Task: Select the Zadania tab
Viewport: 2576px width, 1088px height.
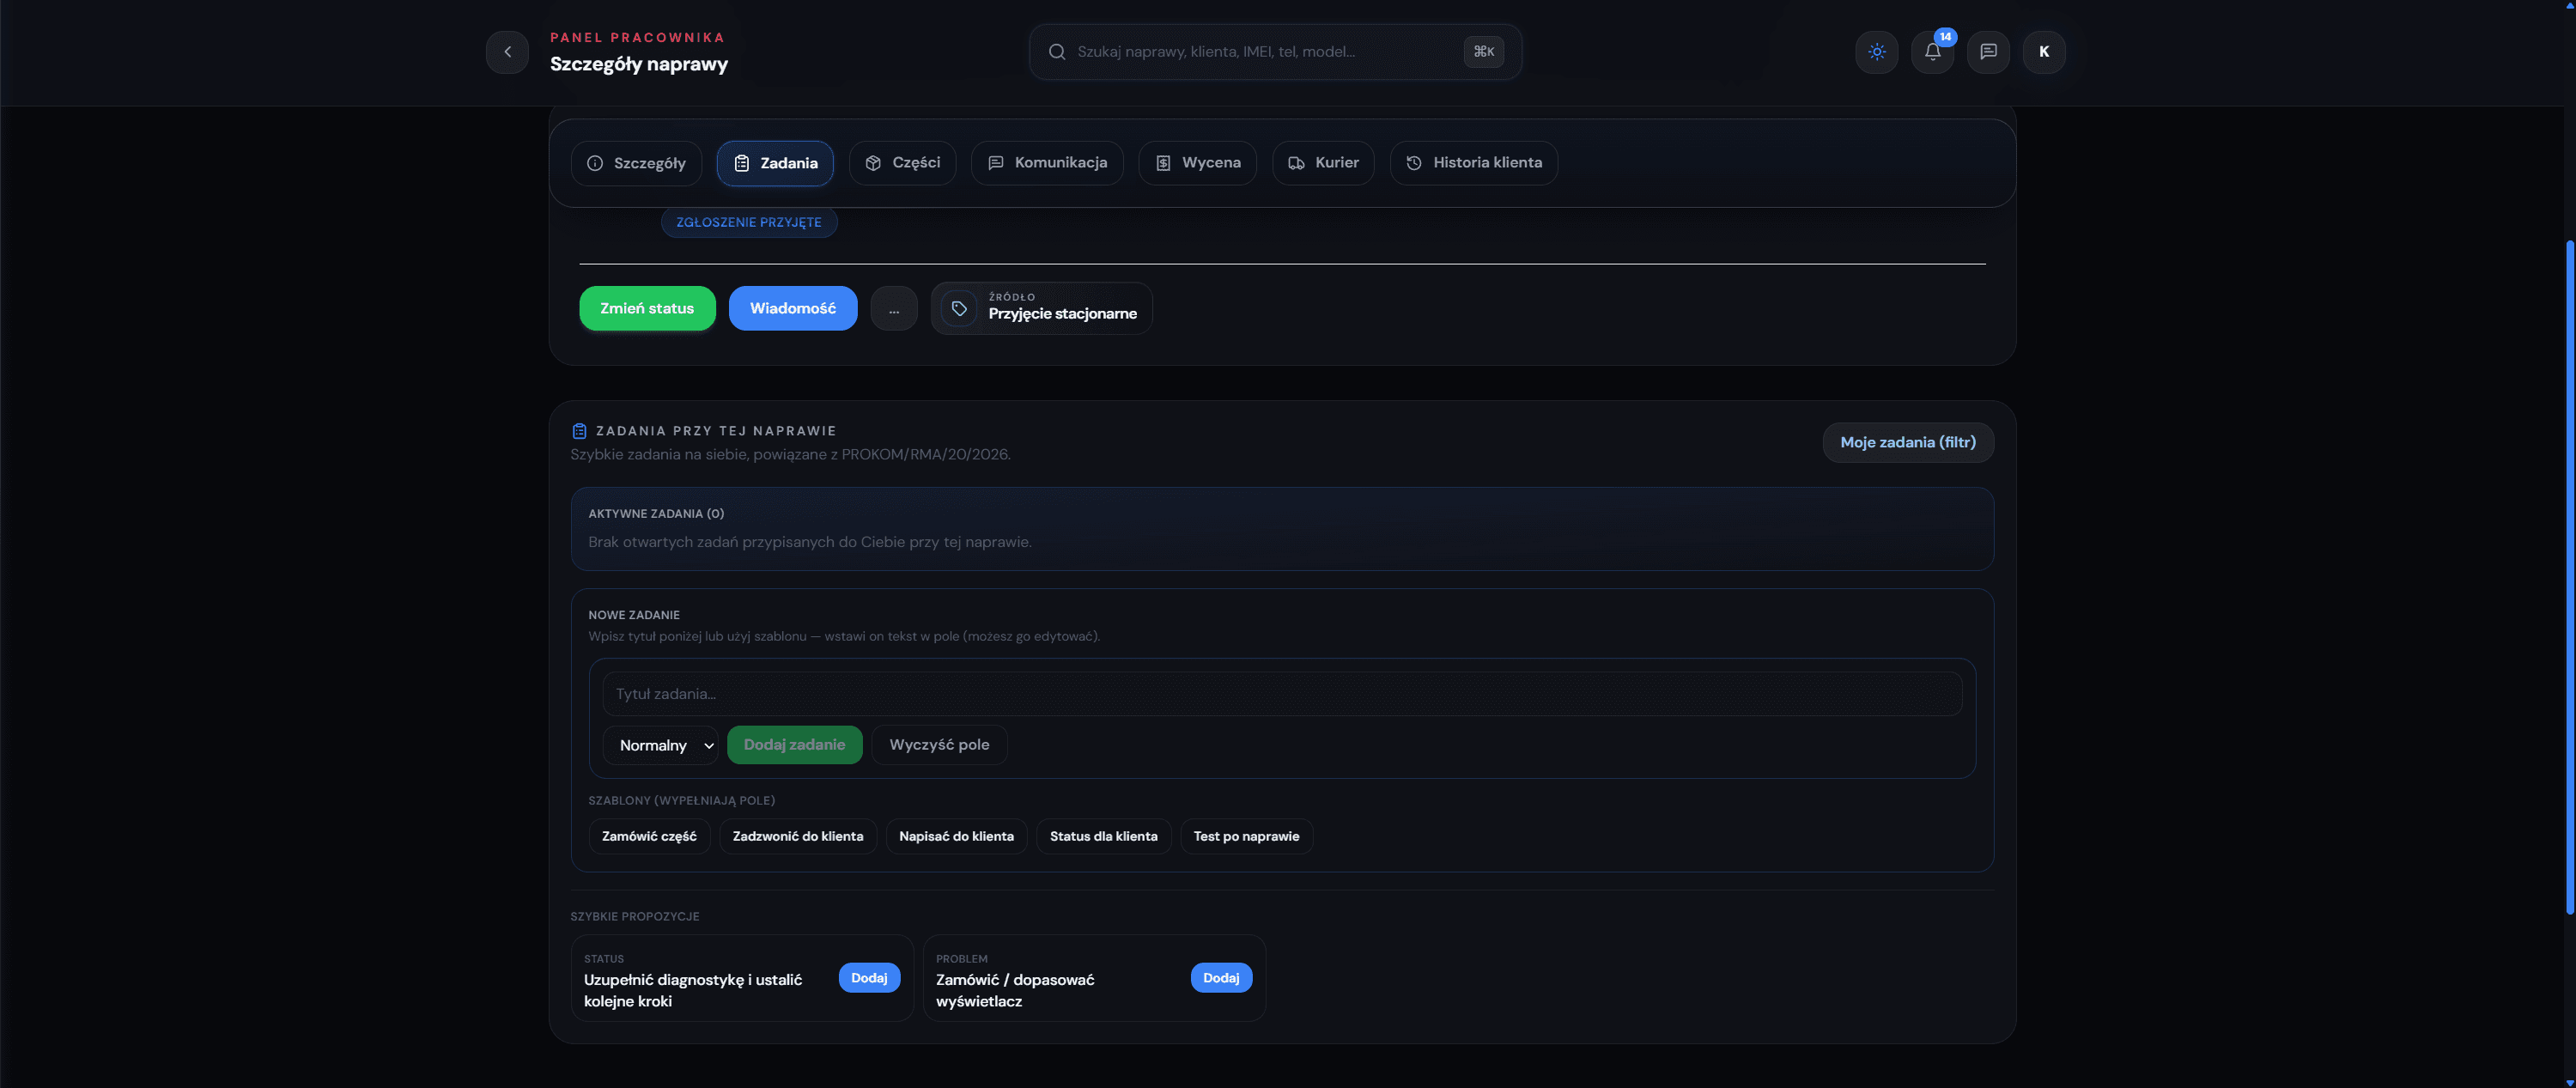Action: [775, 163]
